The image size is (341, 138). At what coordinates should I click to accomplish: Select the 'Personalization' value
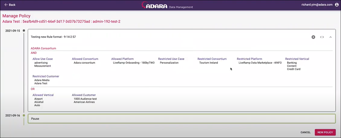(x=169, y=63)
